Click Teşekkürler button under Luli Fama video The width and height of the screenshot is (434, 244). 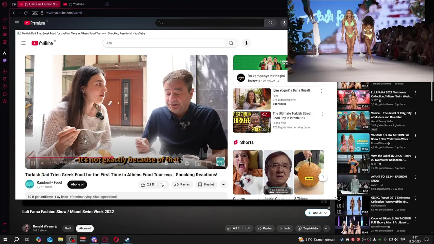point(308,228)
